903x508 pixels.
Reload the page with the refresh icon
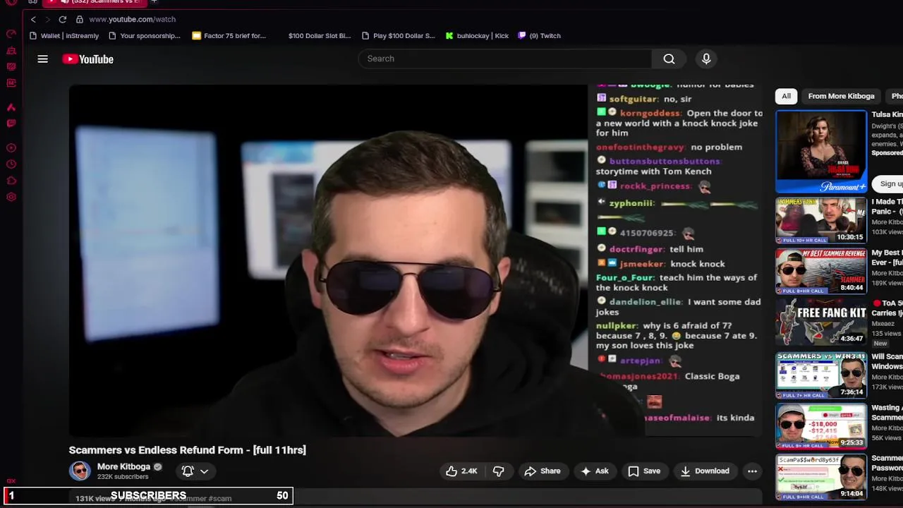(63, 19)
